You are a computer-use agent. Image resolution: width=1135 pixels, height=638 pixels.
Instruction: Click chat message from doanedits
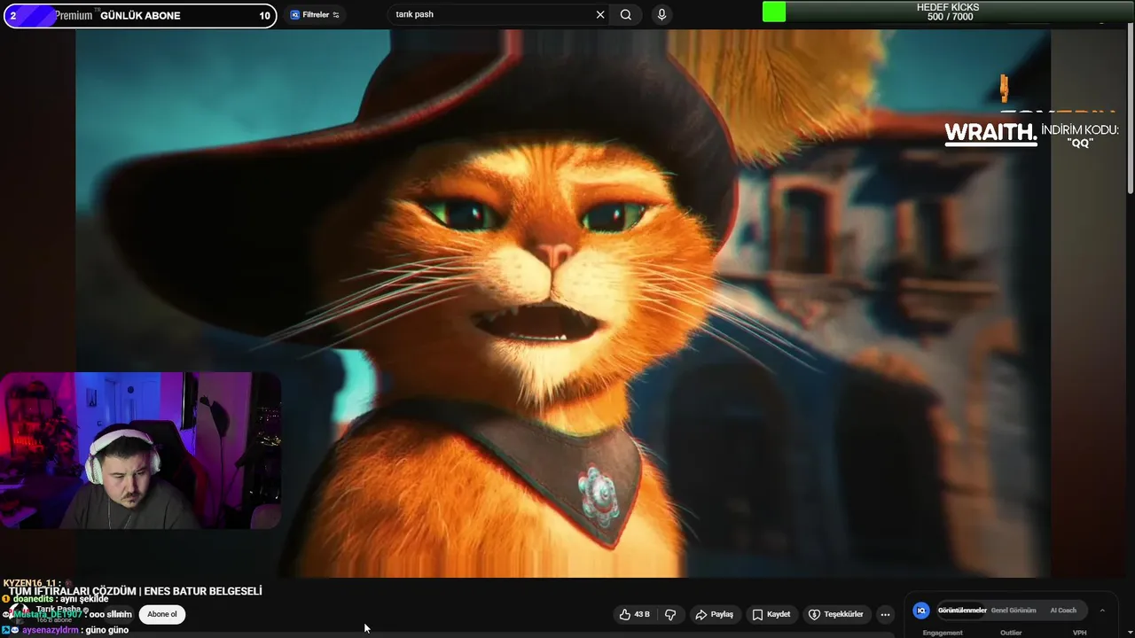[x=55, y=599]
